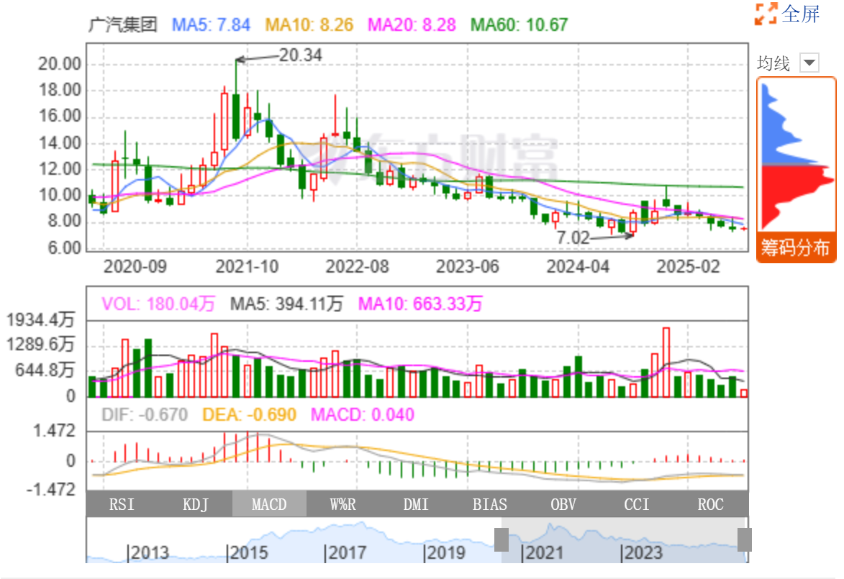Switch indicator to KDJ tab
Viewport: 844px width, 579px height.
coord(196,504)
